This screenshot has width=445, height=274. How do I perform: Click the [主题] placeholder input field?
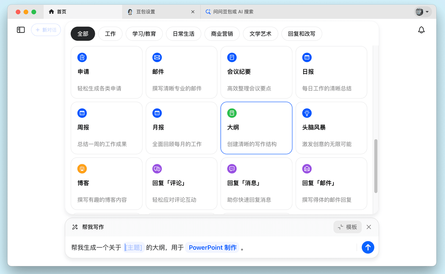(134, 248)
